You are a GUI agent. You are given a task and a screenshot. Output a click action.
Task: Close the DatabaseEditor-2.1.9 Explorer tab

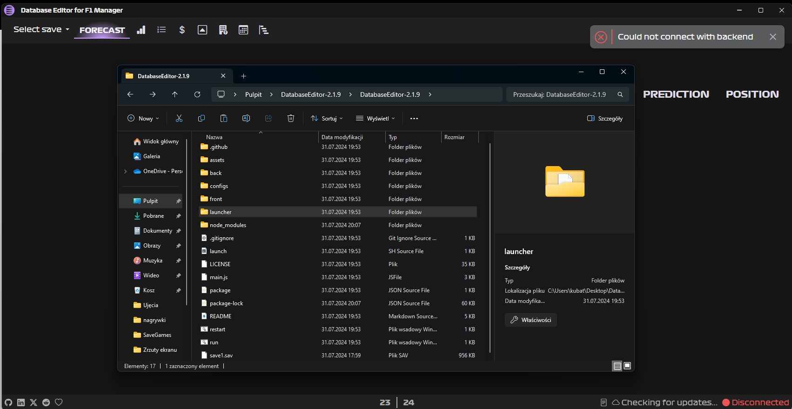[223, 76]
